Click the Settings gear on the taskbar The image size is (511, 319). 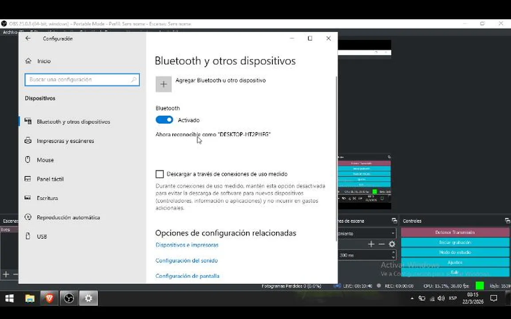(89, 298)
